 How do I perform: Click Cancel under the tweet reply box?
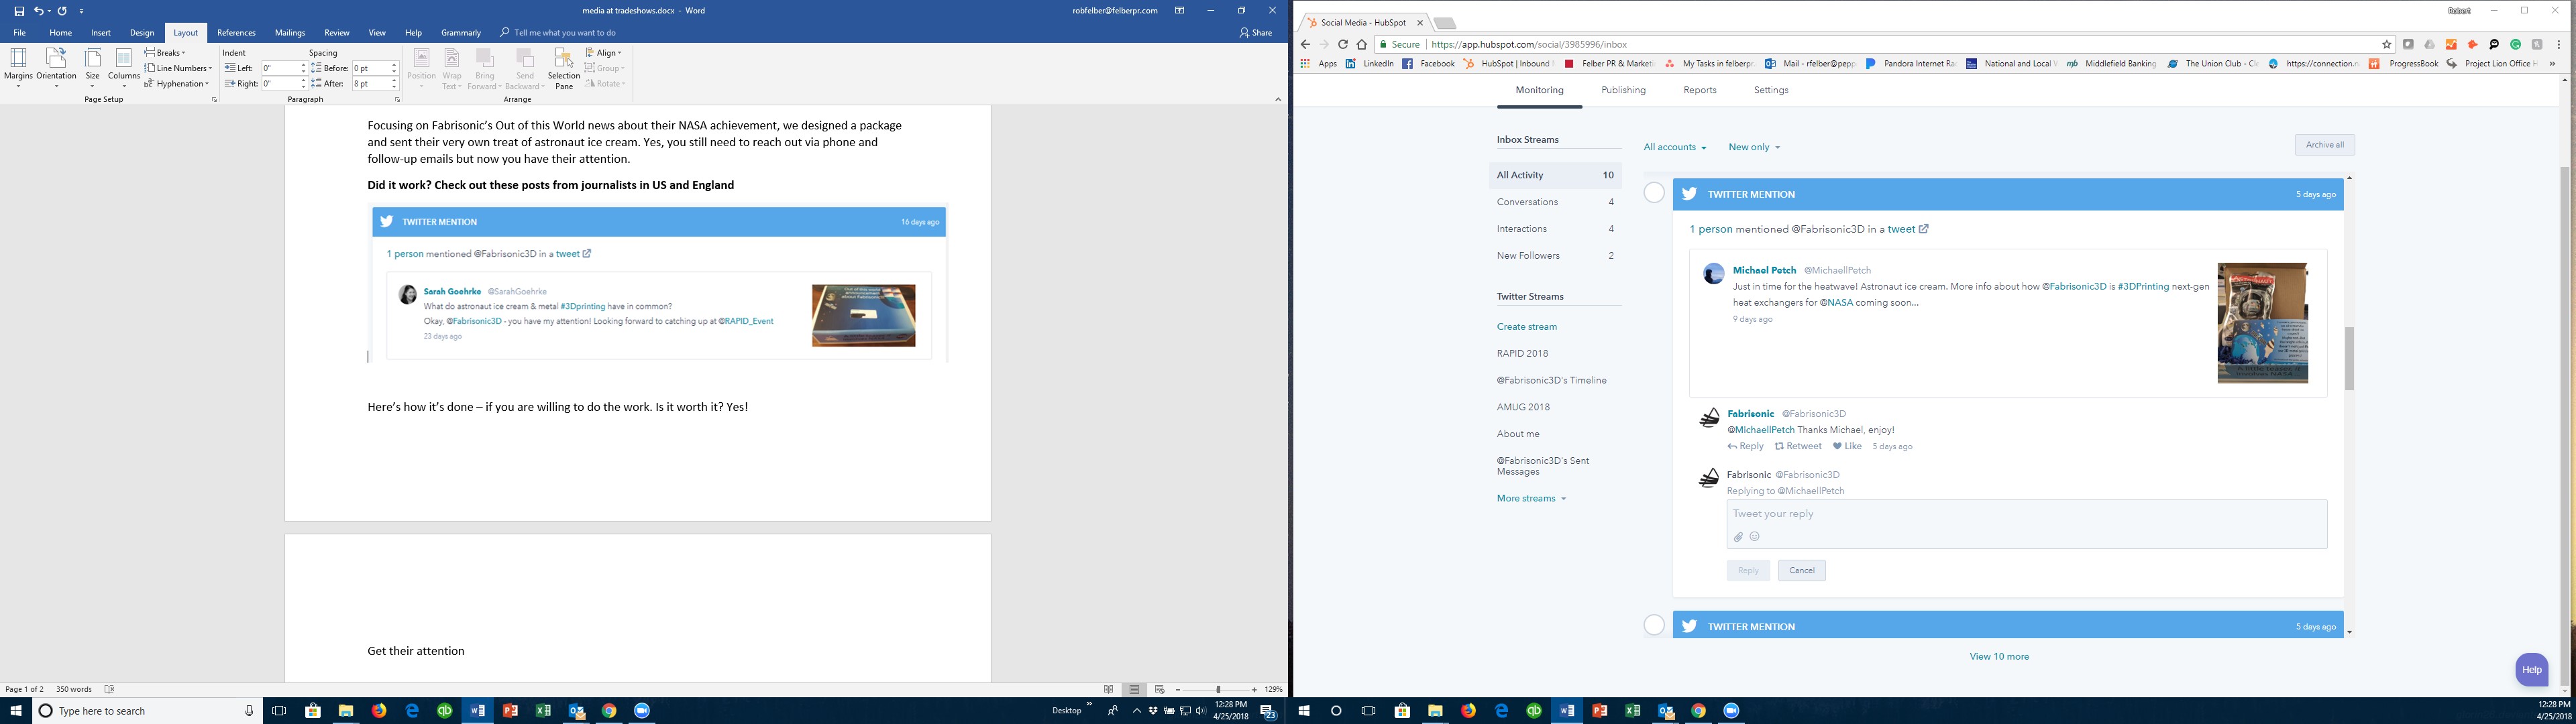tap(1801, 570)
